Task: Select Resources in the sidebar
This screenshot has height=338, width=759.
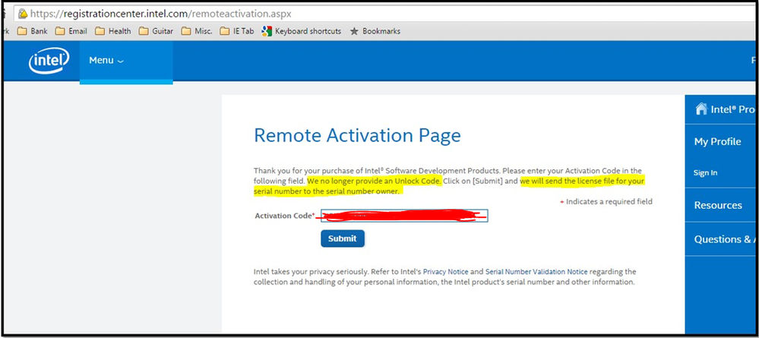Action: coord(718,205)
